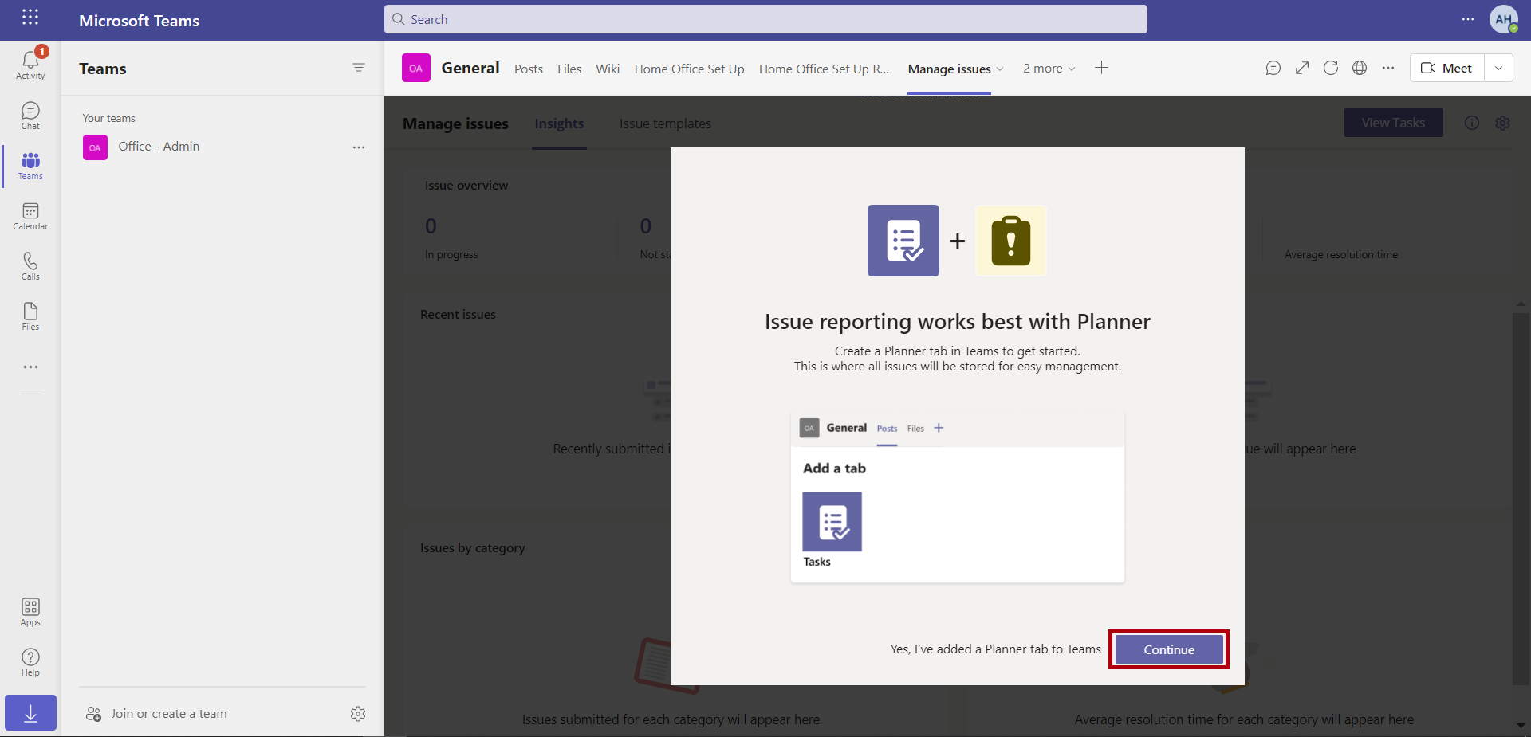The height and width of the screenshot is (737, 1531).
Task: Open manage teams settings gear
Action: click(x=358, y=714)
